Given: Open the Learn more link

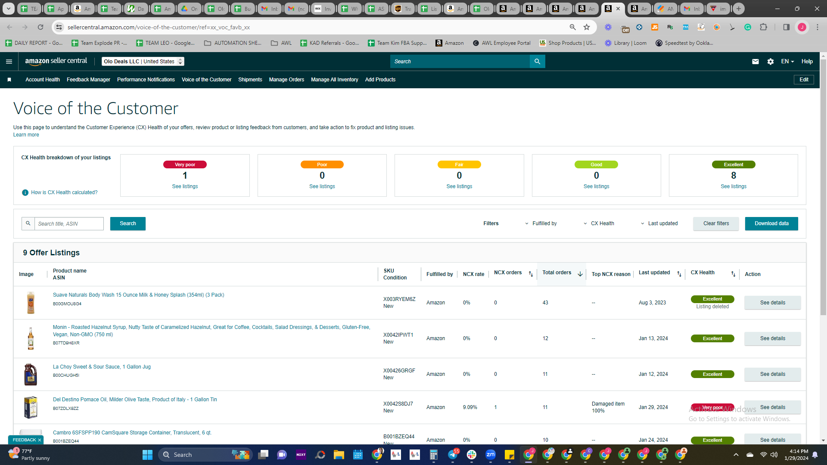Looking at the screenshot, I should [x=26, y=135].
